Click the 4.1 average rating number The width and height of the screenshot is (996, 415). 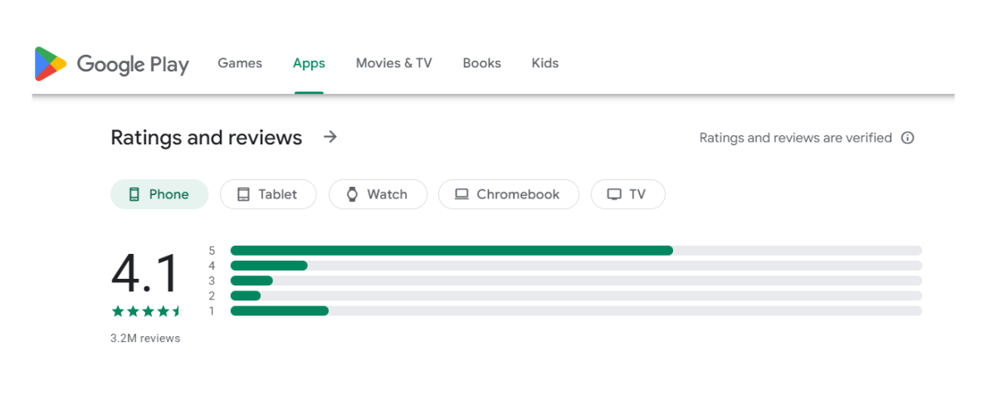pyautogui.click(x=144, y=274)
